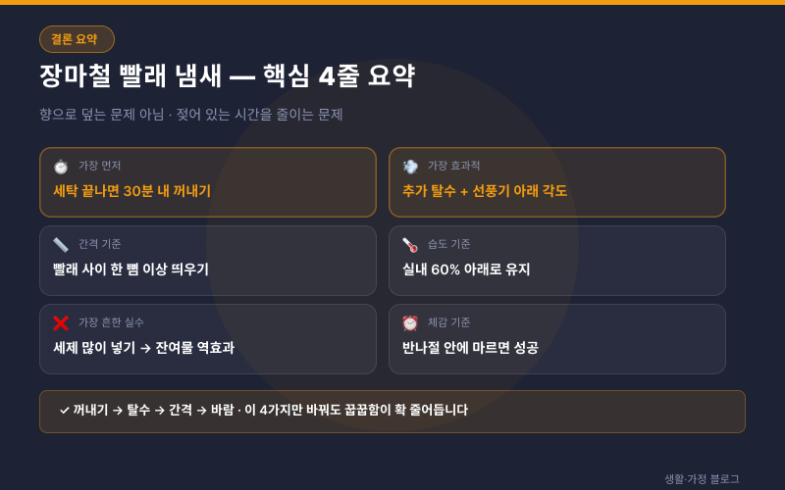
Task: Click the stopwatch icon beside 가장 먼저
Action: pos(61,167)
